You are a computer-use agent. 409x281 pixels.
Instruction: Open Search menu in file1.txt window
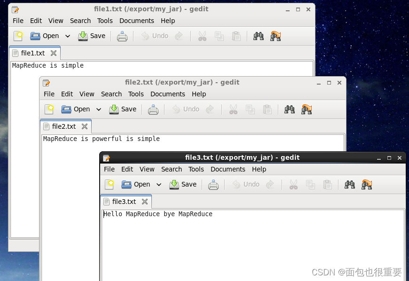click(80, 21)
